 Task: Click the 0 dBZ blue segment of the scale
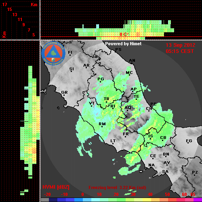(x=82, y=200)
